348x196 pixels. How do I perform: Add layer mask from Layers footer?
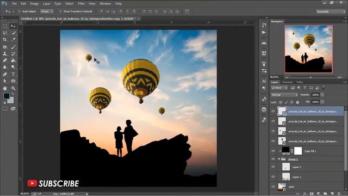pos(312,194)
